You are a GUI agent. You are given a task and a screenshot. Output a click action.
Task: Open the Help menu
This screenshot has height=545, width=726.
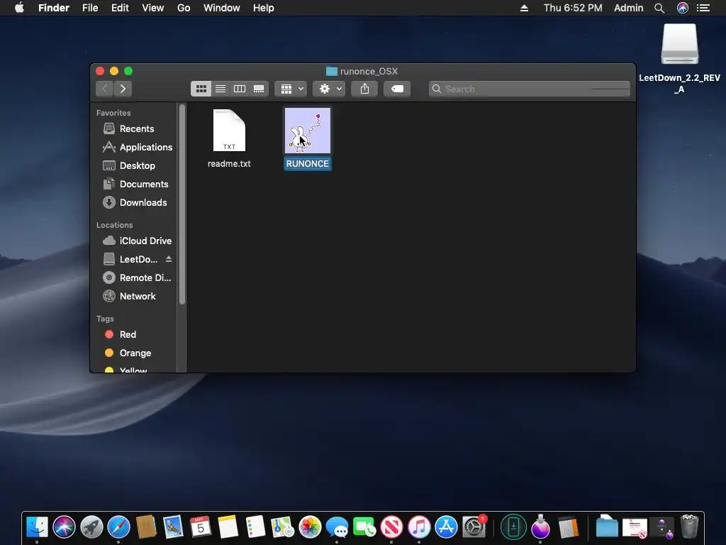264,8
